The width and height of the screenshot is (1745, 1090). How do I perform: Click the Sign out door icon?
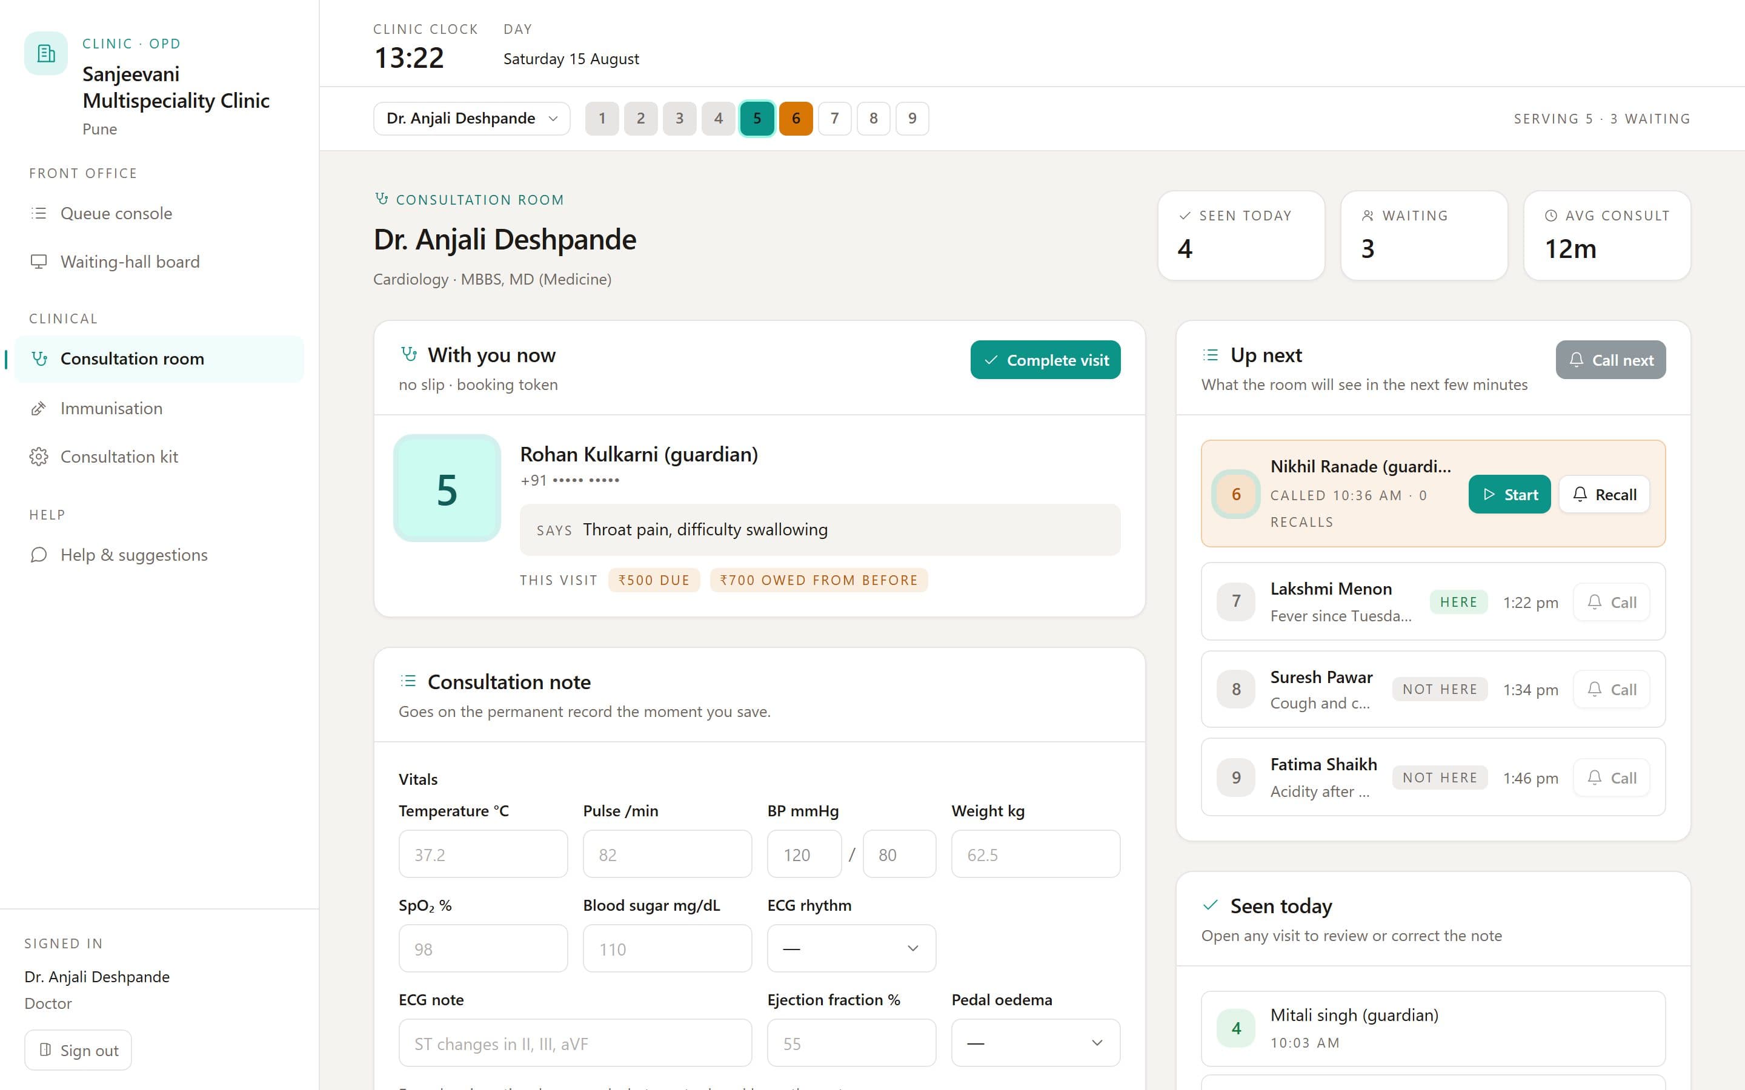coord(45,1051)
